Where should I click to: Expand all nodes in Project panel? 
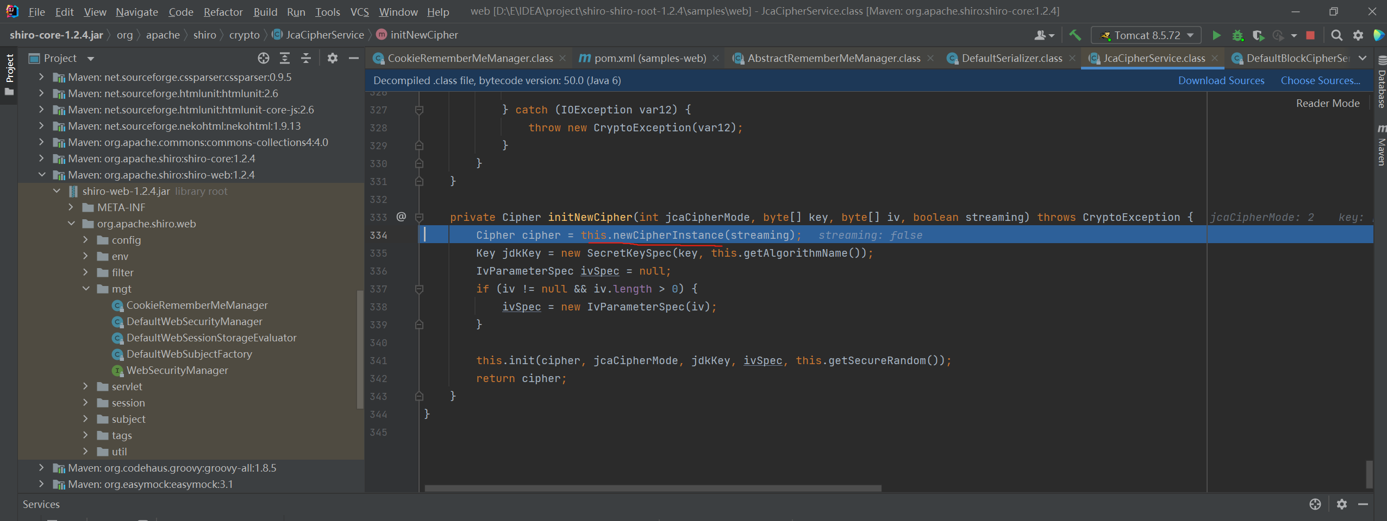[285, 58]
